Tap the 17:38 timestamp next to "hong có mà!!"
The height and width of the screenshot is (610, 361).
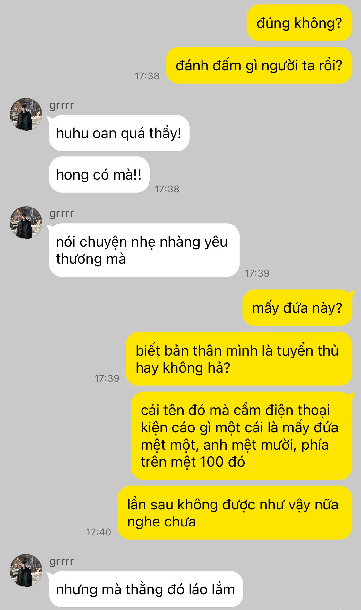(167, 189)
